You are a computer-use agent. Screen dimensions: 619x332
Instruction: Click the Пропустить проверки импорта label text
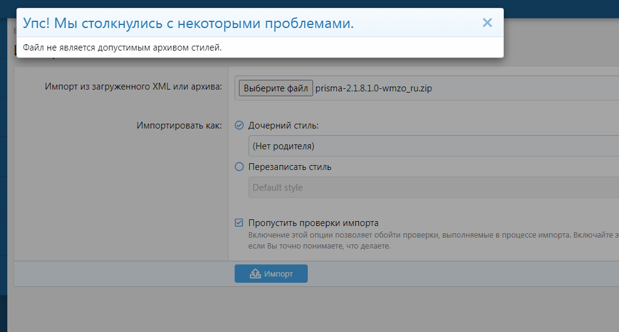(313, 223)
